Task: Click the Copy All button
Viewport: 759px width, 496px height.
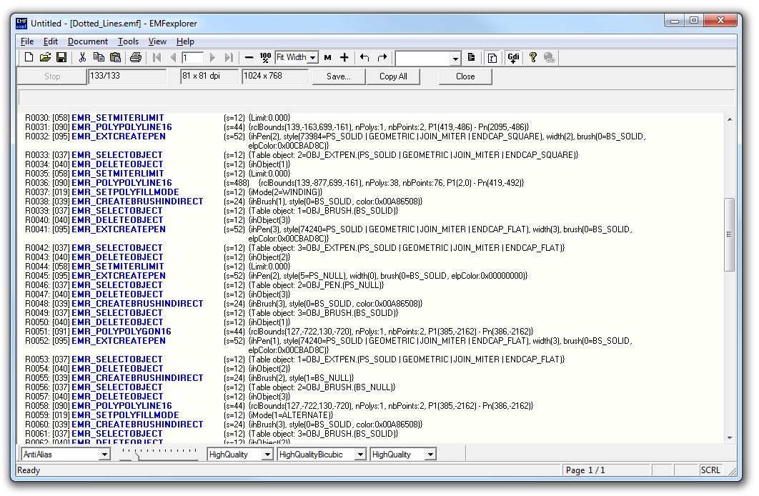Action: click(393, 76)
